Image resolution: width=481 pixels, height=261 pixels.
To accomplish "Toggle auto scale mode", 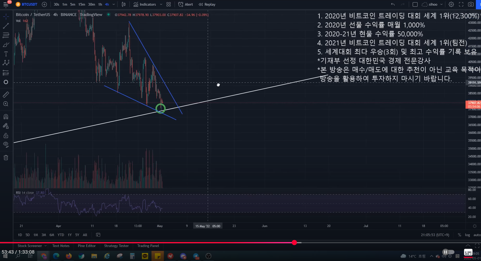I will coord(477,235).
